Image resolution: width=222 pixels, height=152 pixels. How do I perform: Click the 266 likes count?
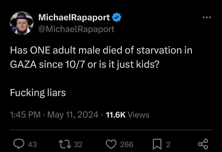point(127,145)
